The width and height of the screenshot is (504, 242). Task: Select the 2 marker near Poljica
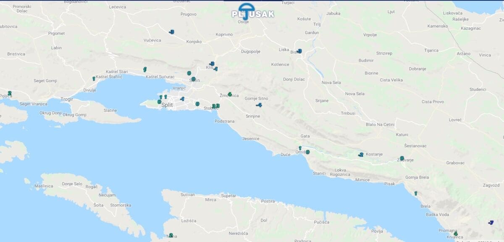coord(9,93)
